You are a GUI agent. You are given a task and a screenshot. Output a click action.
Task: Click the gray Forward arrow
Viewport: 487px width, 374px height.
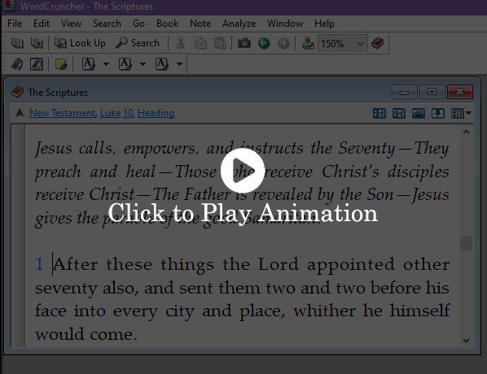(x=283, y=43)
